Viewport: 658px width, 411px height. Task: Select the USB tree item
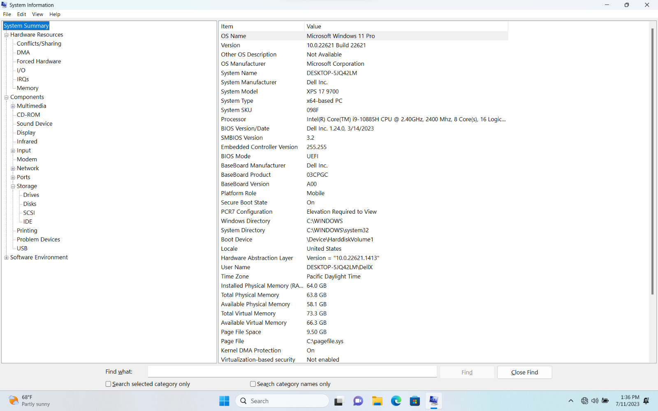click(x=22, y=249)
